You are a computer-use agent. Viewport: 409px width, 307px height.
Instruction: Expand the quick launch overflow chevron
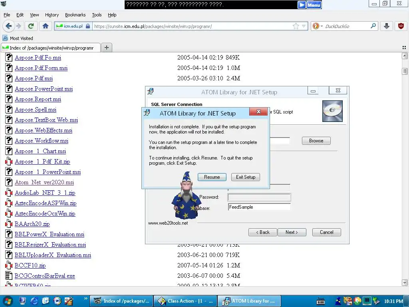pos(85,298)
